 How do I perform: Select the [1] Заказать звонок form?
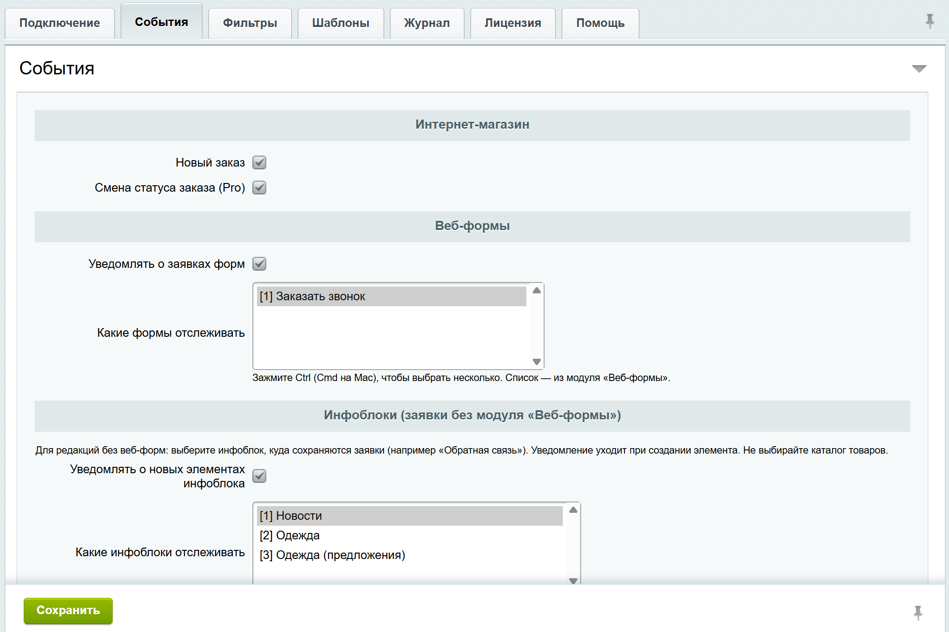[392, 296]
